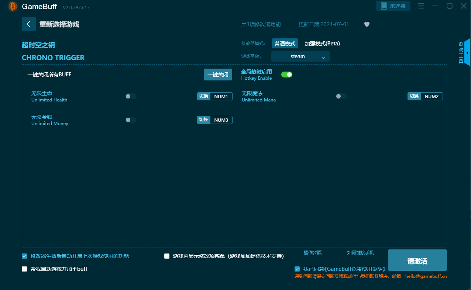Click the heart favorite icon
This screenshot has height=290, width=471.
367,24
